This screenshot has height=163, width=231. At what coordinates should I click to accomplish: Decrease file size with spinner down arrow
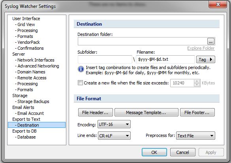coord(197,85)
